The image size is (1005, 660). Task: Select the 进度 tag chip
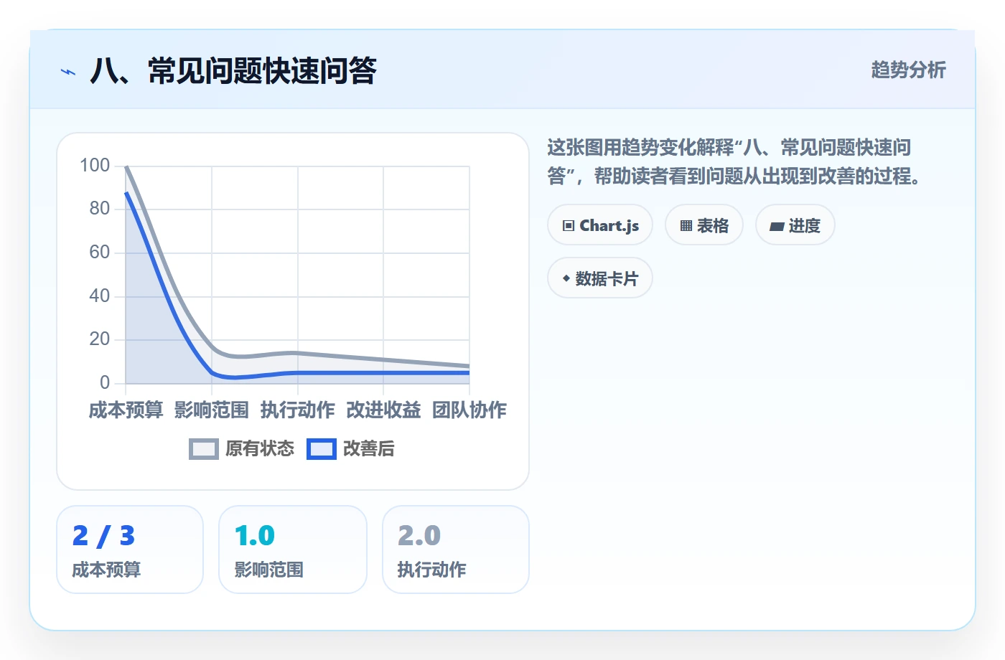pos(795,225)
